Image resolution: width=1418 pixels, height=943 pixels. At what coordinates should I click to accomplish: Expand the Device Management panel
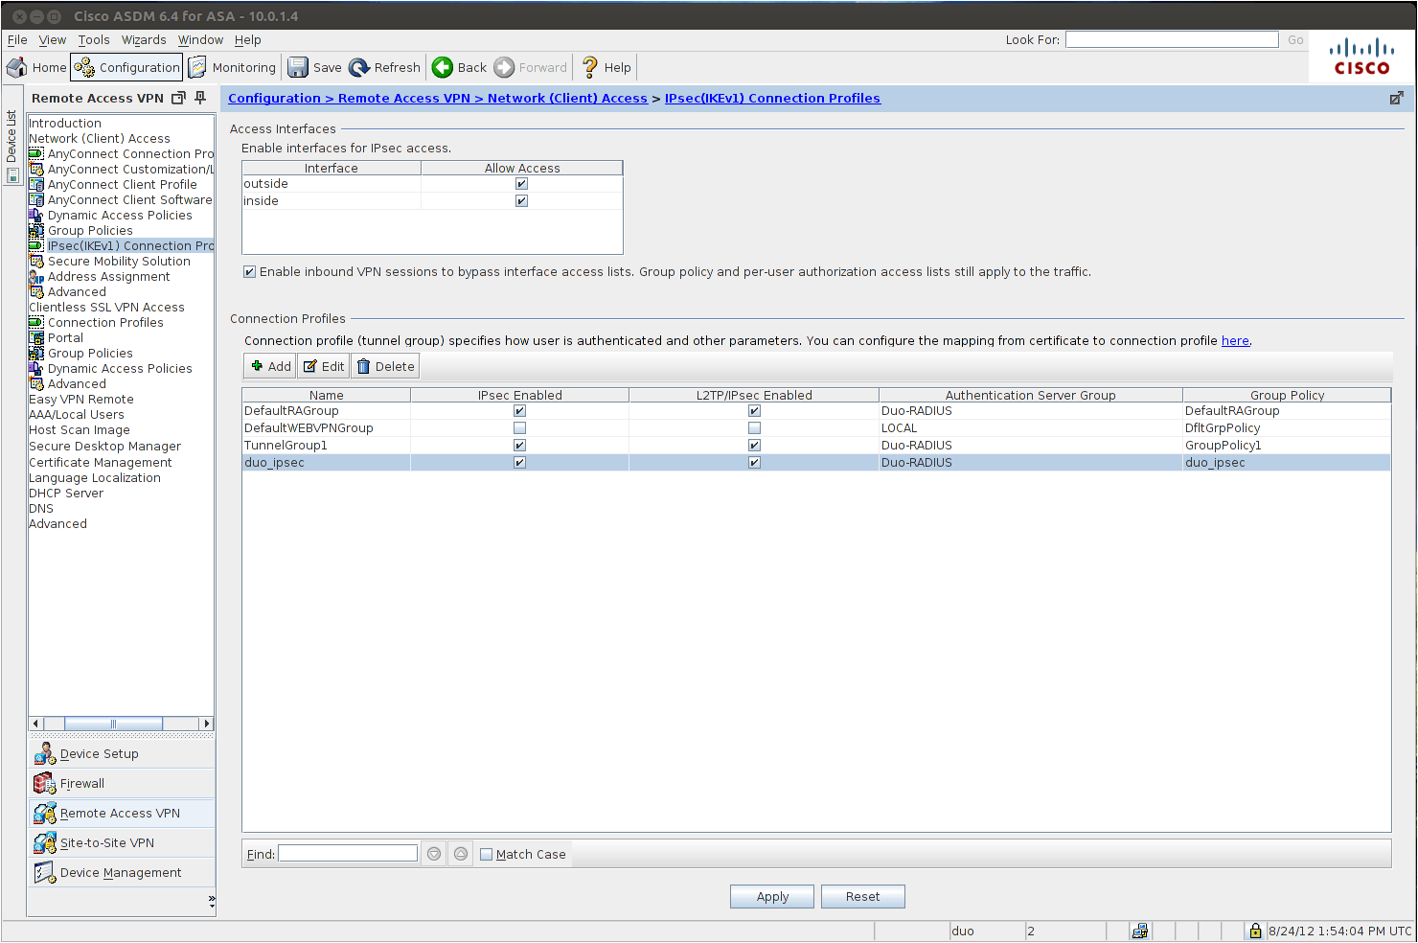pyautogui.click(x=120, y=872)
